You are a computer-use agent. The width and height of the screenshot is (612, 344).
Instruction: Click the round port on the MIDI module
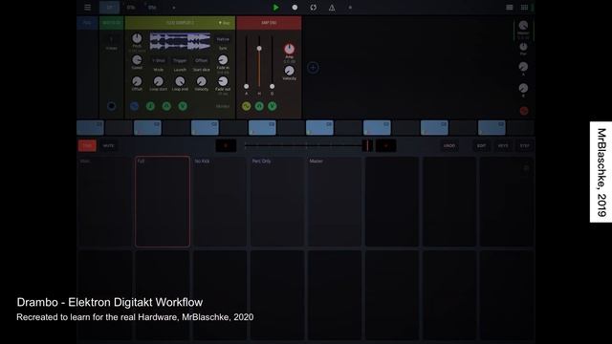point(111,106)
